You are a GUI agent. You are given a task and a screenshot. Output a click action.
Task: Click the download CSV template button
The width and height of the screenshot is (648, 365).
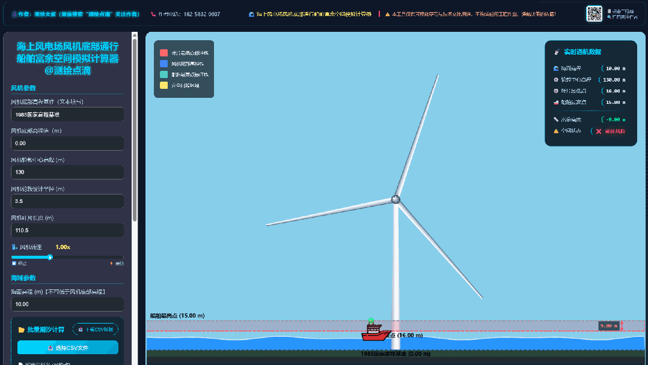coord(96,329)
